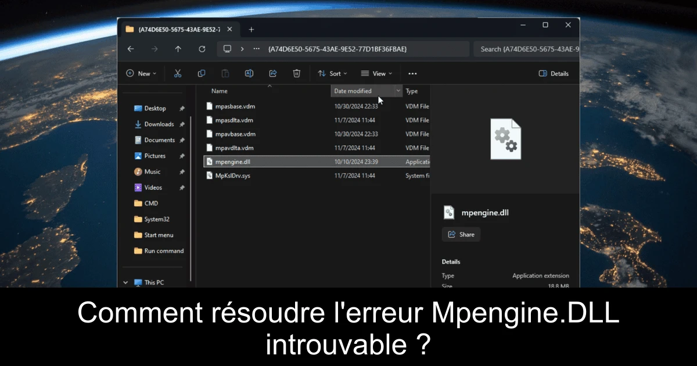Click the Share button in the details pane
The width and height of the screenshot is (697, 366).
point(461,234)
